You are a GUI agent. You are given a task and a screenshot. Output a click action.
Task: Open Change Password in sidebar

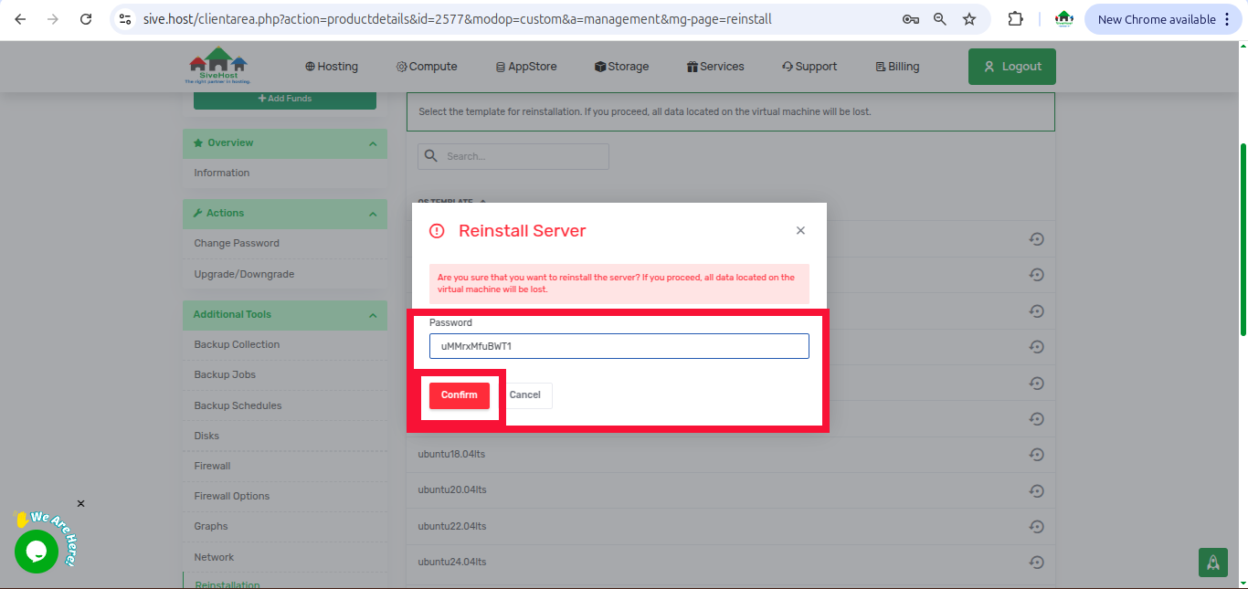[237, 243]
